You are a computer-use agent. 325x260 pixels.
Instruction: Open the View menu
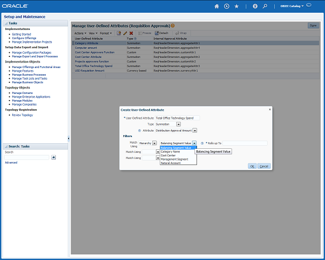click(93, 33)
